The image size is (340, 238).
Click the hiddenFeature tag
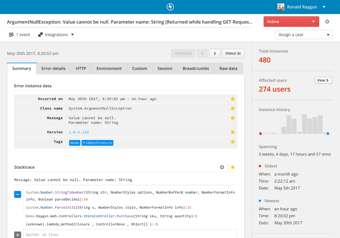[97, 143]
